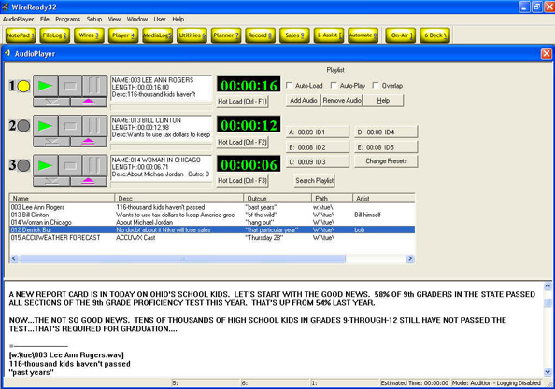
Task: Open the Setup menu
Action: [x=94, y=19]
